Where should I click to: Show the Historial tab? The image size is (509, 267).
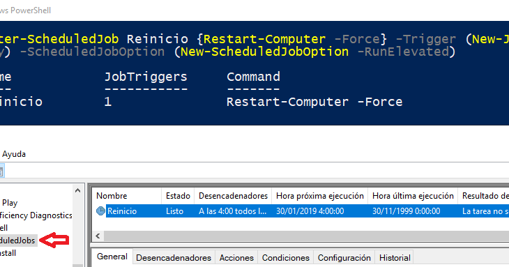(395, 258)
